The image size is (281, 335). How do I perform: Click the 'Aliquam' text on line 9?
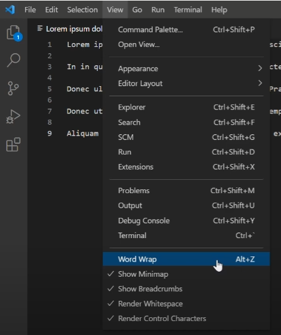click(83, 134)
